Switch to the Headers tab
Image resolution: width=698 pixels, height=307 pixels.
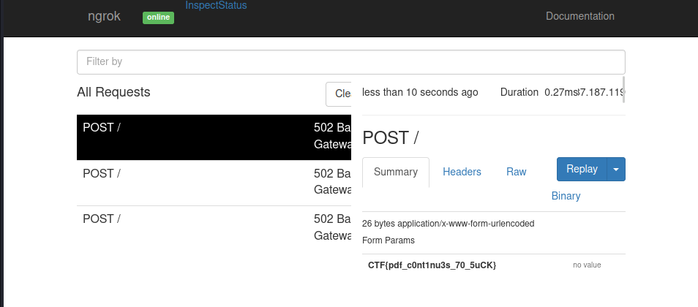coord(462,172)
